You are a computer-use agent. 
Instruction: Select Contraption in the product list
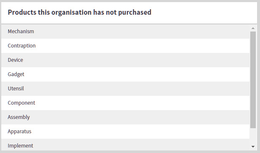click(x=126, y=46)
